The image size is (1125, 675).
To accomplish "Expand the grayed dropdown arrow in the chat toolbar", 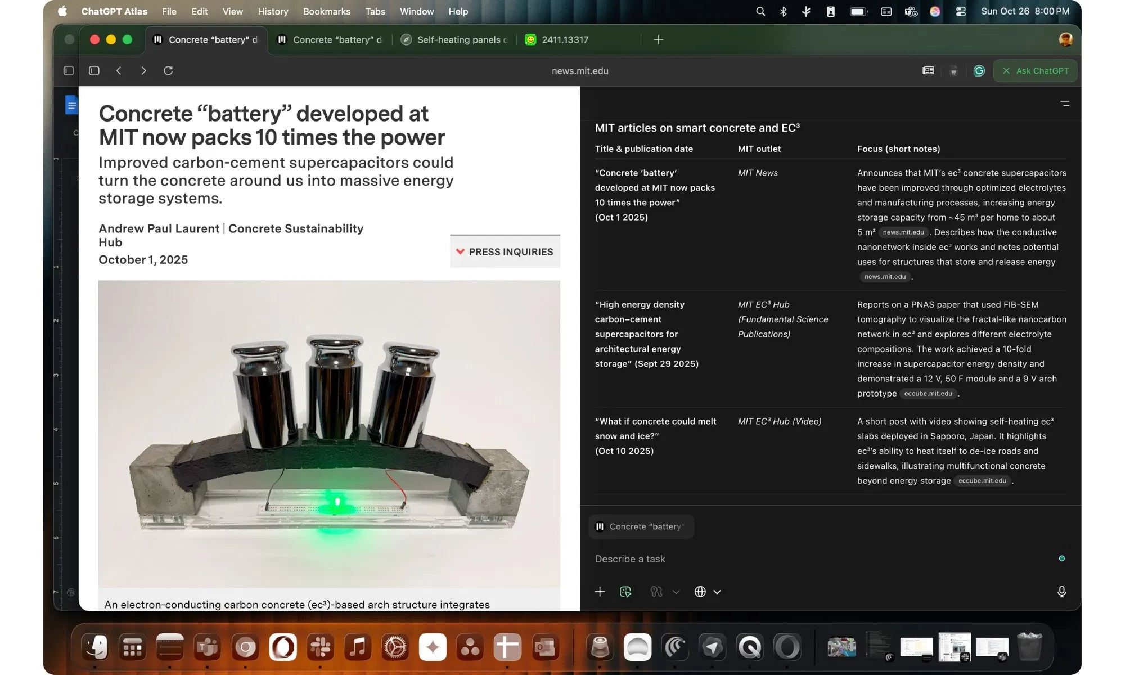I will coord(676,592).
